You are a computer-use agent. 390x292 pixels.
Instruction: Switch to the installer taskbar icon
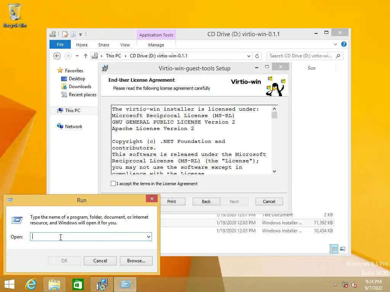click(101, 284)
